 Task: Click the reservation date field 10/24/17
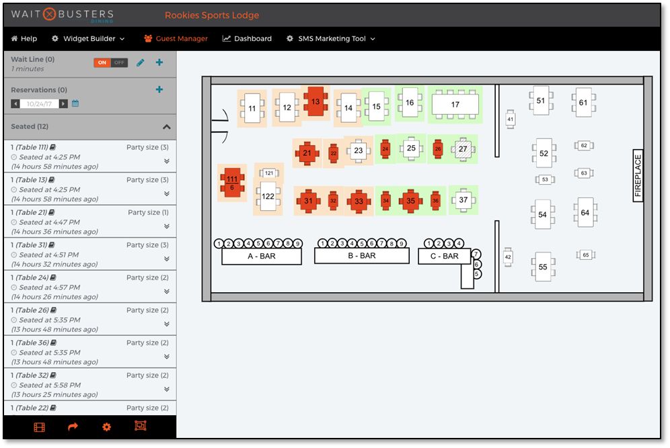point(39,103)
